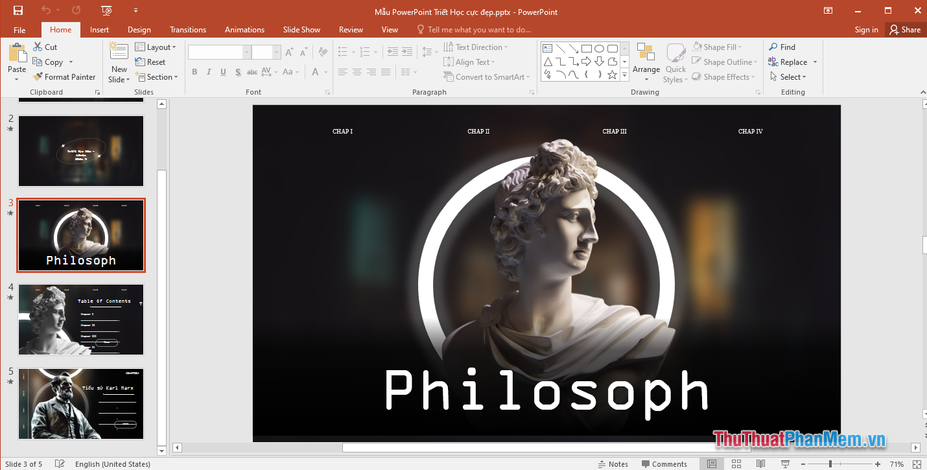The width and height of the screenshot is (927, 470).
Task: Select the Karl Marx slide thumbnail
Action: point(80,404)
